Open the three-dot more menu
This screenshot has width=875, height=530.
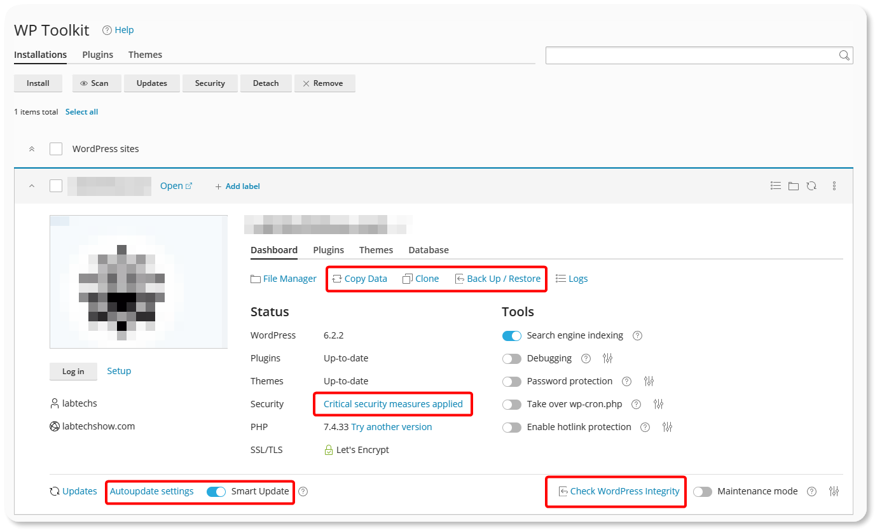(x=834, y=186)
